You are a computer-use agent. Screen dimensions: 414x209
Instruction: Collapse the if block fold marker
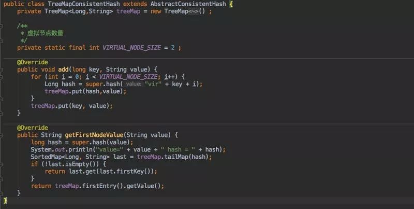point(1,164)
